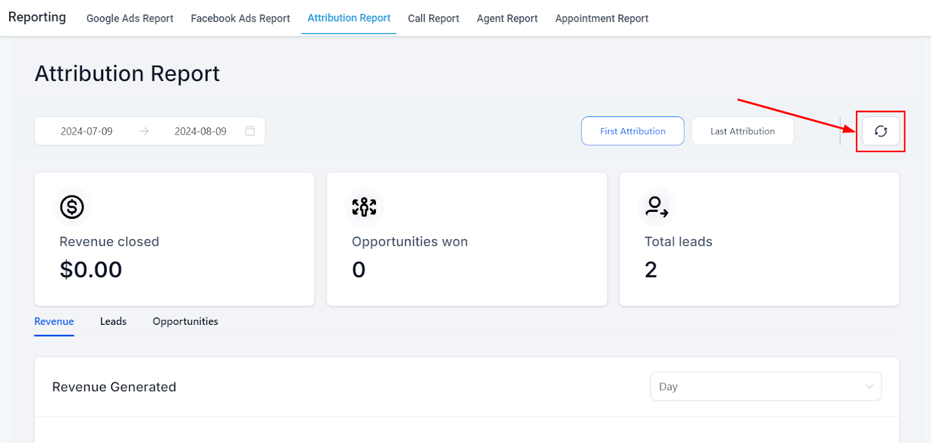
Task: Switch to the Opportunities sub-tab
Action: tap(185, 321)
